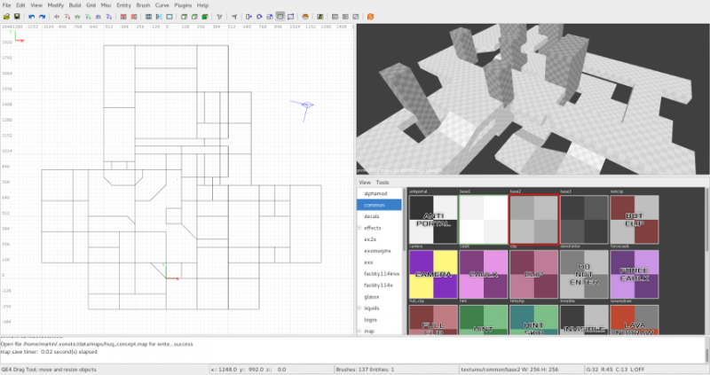Click the Open map folder icon

(x=7, y=16)
